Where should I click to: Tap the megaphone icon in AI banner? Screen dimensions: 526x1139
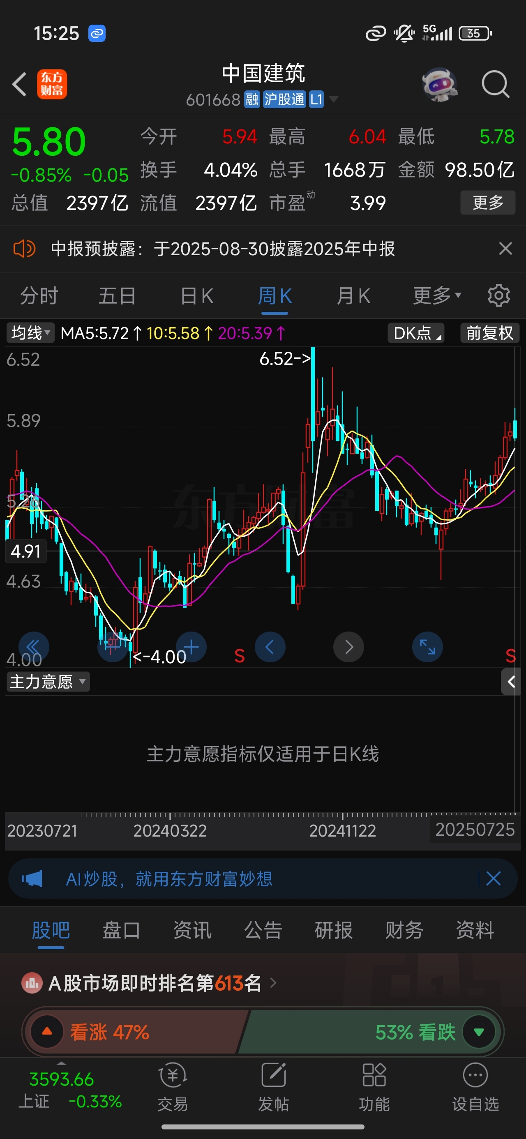(32, 878)
